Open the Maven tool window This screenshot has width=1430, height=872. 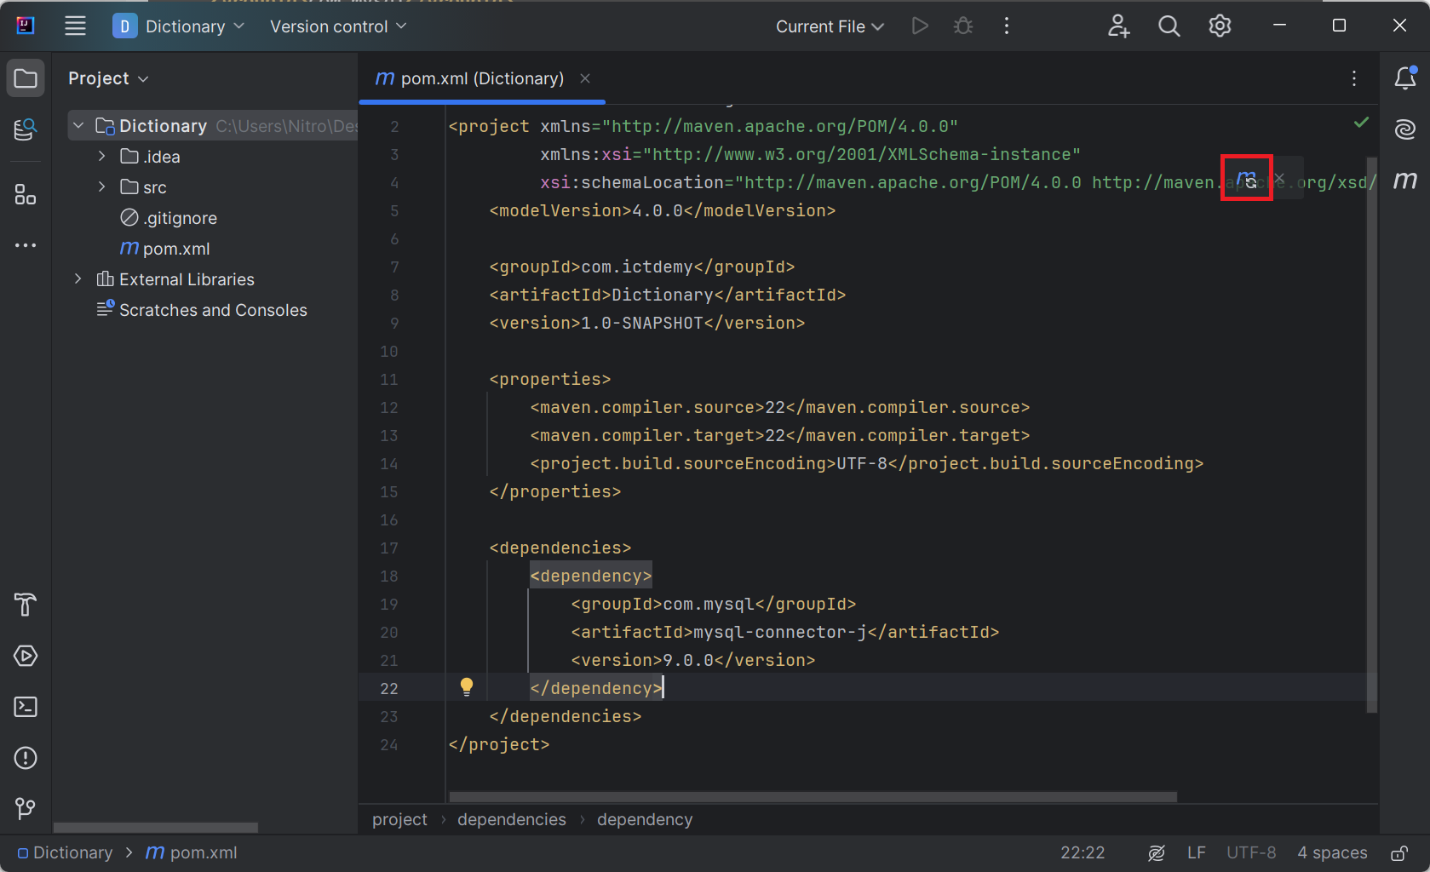[1404, 181]
